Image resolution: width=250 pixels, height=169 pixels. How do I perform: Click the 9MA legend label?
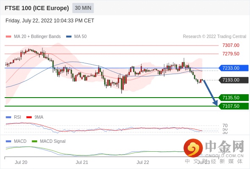39,117
